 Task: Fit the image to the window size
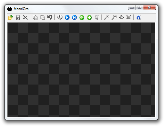point(121,17)
